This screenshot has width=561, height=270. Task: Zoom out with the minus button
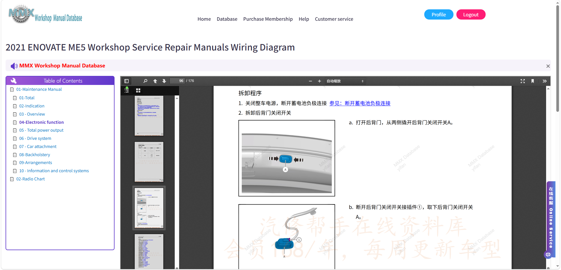pyautogui.click(x=310, y=81)
